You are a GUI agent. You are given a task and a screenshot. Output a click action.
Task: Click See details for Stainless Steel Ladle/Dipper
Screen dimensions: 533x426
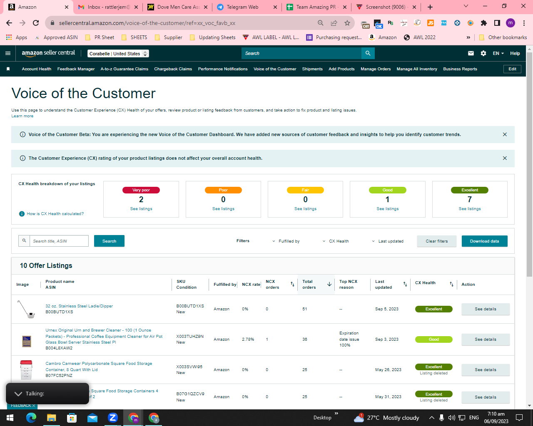point(486,309)
